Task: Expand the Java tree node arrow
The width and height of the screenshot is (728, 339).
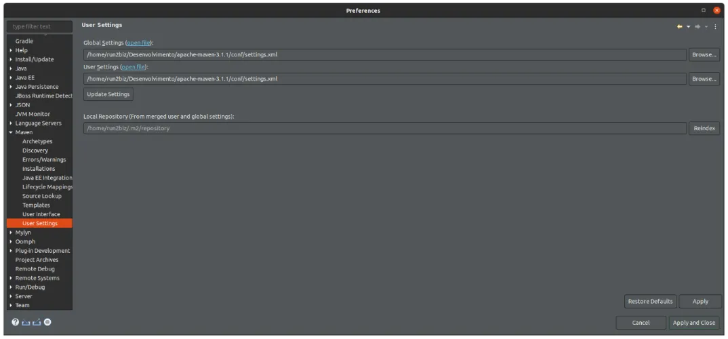Action: click(x=11, y=68)
